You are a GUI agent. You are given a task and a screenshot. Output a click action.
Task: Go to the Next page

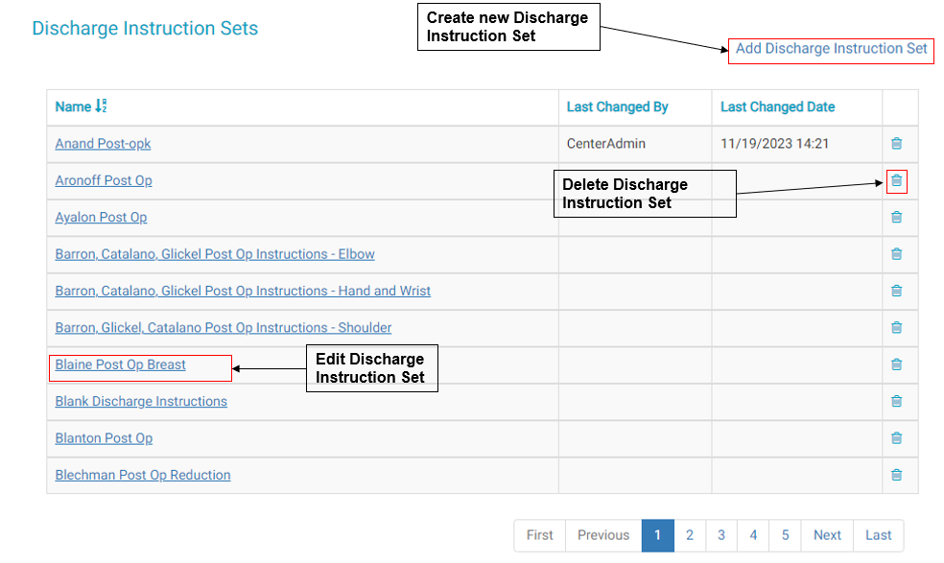pos(827,535)
